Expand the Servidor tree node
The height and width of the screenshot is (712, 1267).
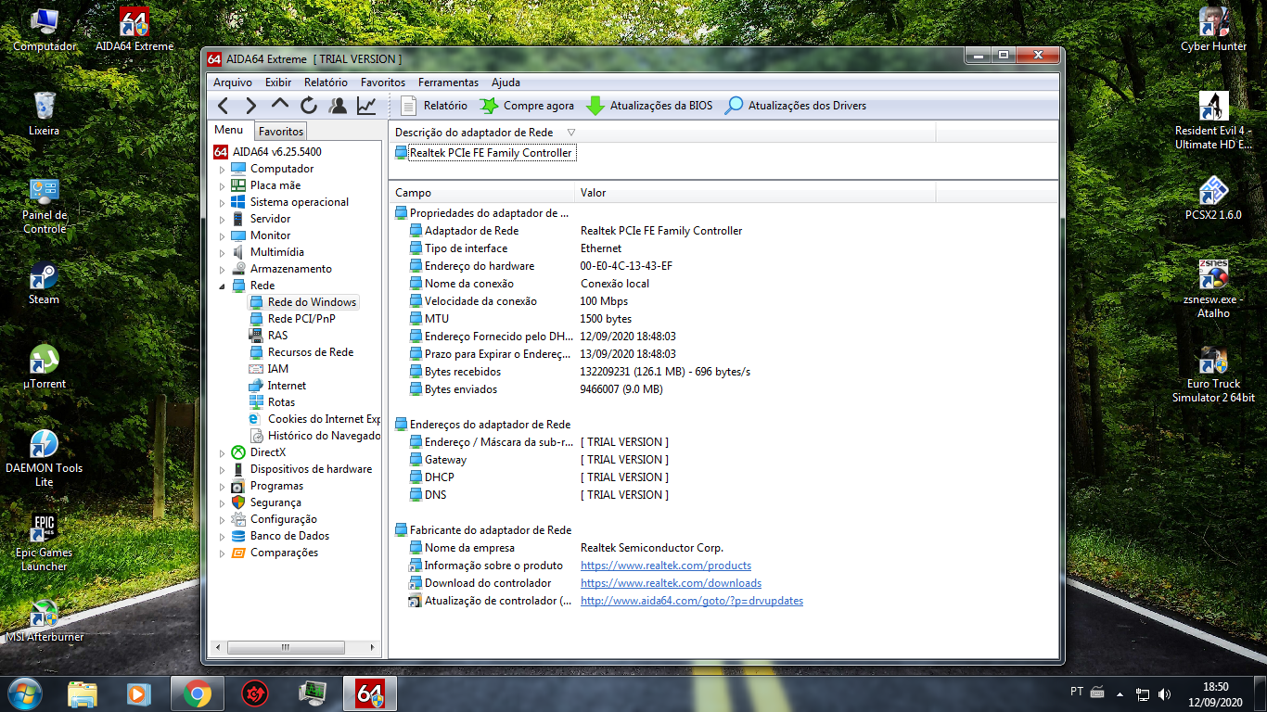[x=222, y=220]
